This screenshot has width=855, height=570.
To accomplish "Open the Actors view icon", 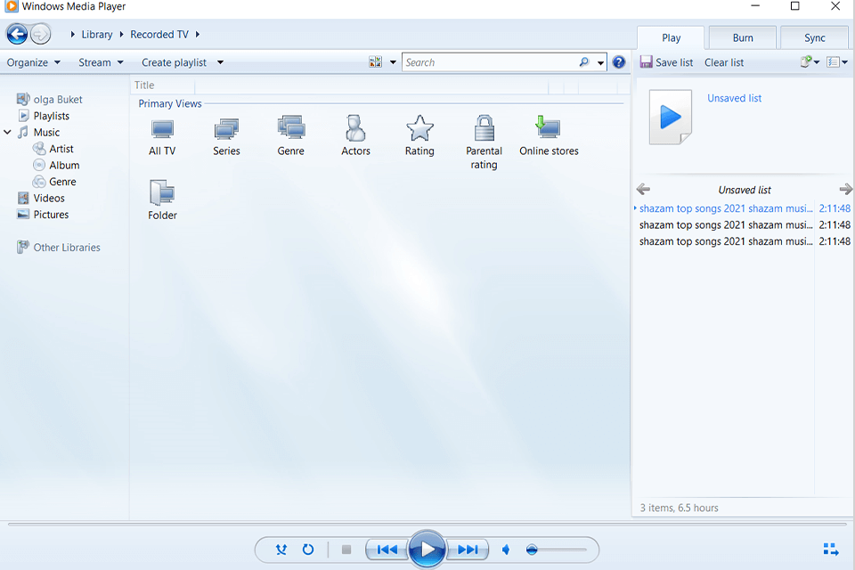I will 355,135.
